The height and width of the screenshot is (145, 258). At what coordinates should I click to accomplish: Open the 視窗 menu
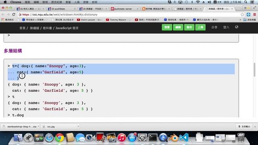point(86,2)
